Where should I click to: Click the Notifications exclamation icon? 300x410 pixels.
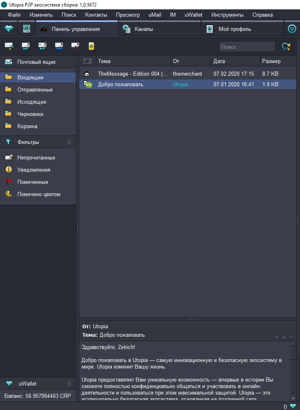tap(9, 170)
